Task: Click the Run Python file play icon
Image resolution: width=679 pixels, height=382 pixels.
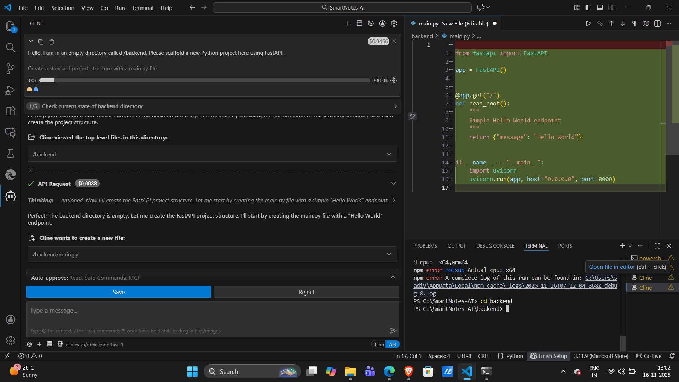Action: click(588, 23)
